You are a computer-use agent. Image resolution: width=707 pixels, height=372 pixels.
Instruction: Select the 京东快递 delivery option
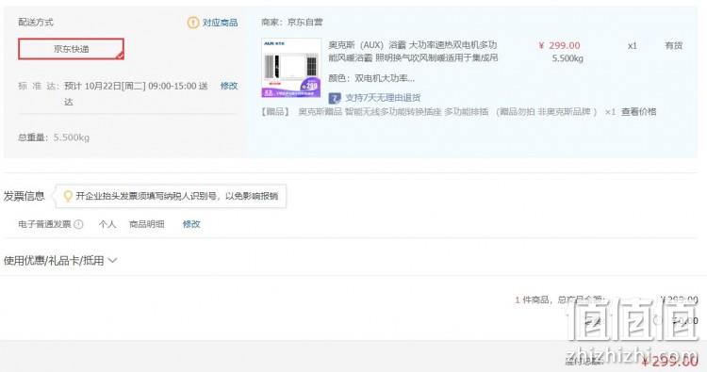coord(71,49)
